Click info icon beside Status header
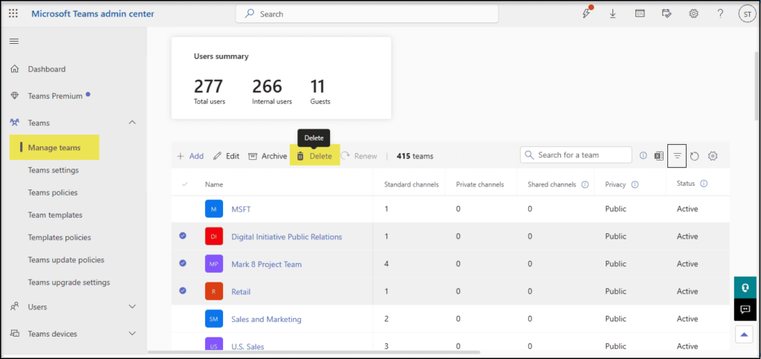 click(x=704, y=184)
